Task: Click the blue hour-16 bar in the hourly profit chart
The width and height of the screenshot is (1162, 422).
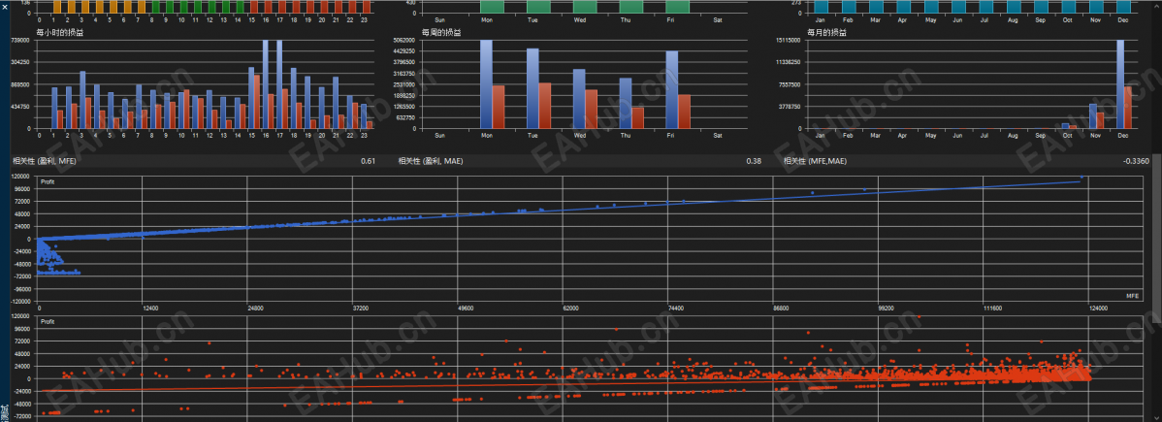Action: pyautogui.click(x=266, y=83)
